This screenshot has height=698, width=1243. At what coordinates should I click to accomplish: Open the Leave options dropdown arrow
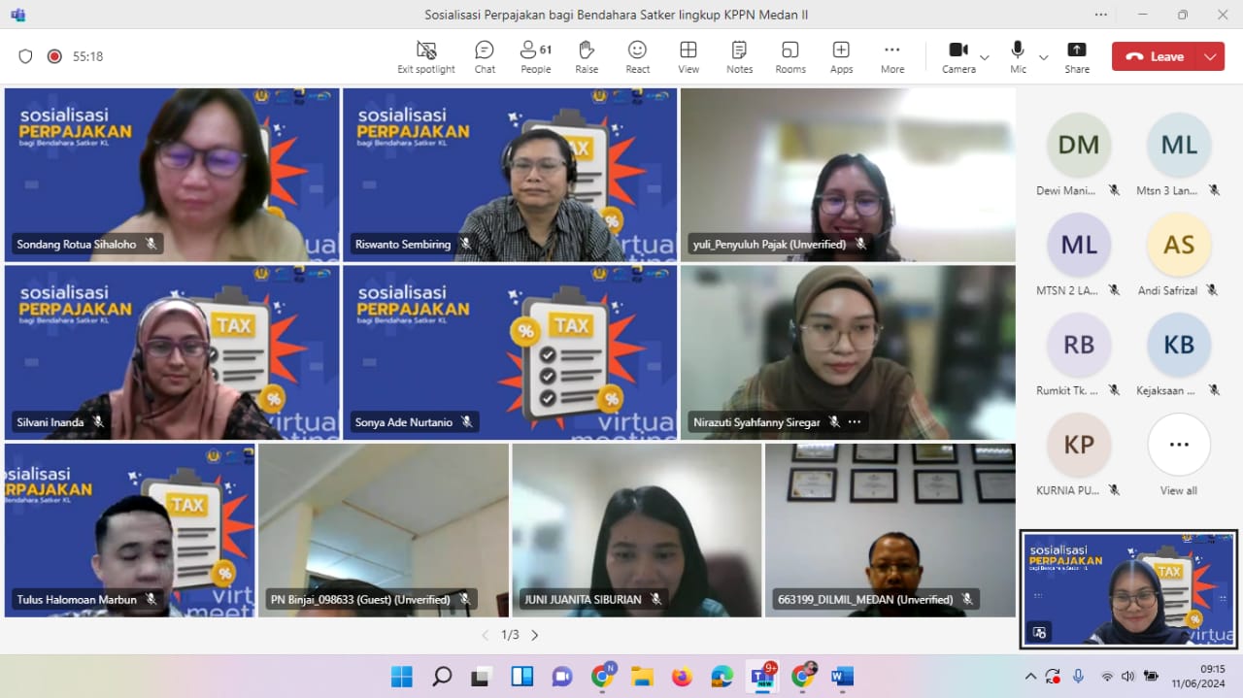coord(1210,56)
